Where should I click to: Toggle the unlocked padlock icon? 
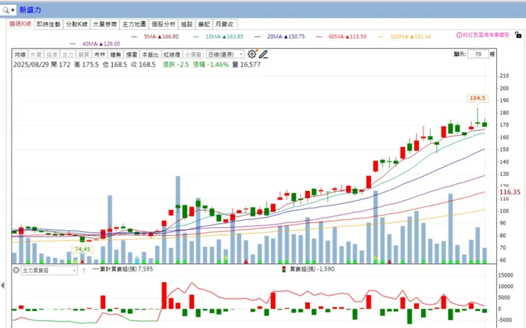point(518,35)
